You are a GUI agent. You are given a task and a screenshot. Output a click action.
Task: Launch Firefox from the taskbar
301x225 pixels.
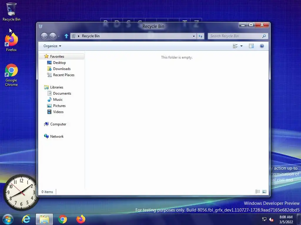coord(81,219)
